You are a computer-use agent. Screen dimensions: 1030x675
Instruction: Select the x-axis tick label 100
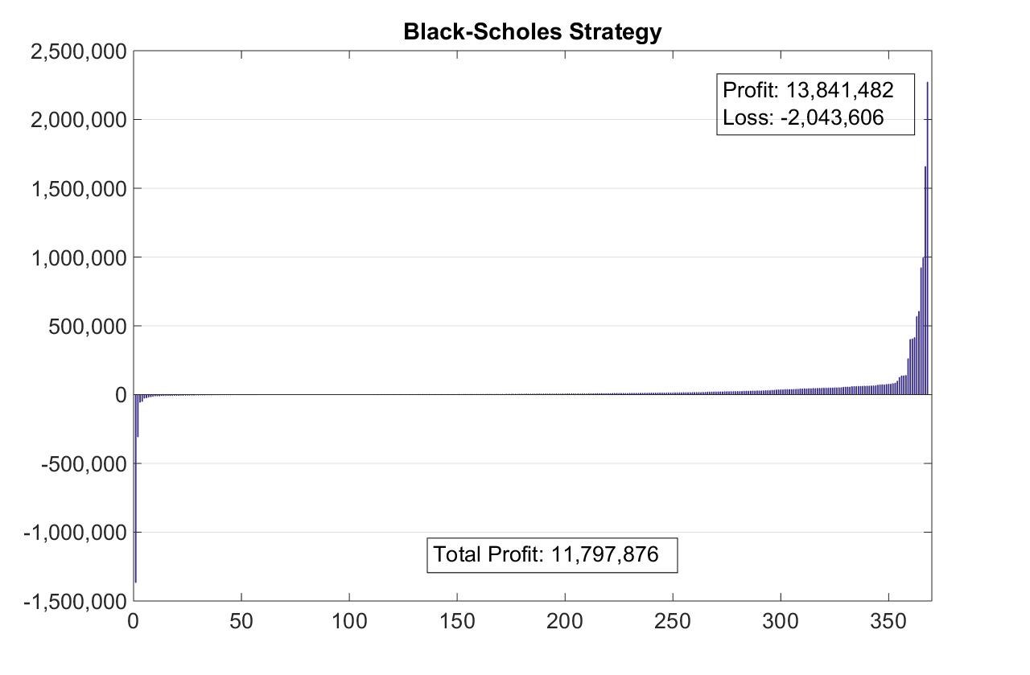pyautogui.click(x=348, y=622)
